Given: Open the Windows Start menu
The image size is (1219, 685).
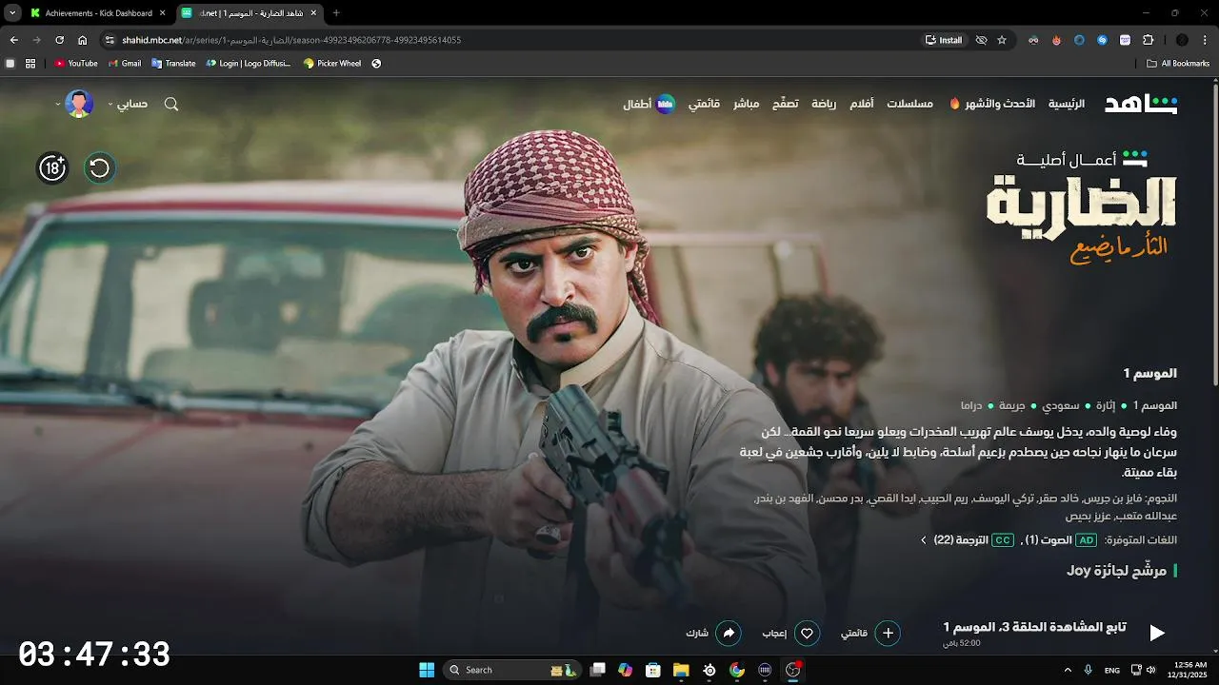Looking at the screenshot, I should [426, 670].
